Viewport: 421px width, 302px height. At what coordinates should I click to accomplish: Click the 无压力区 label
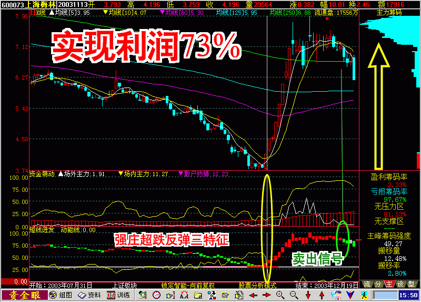[389, 207]
